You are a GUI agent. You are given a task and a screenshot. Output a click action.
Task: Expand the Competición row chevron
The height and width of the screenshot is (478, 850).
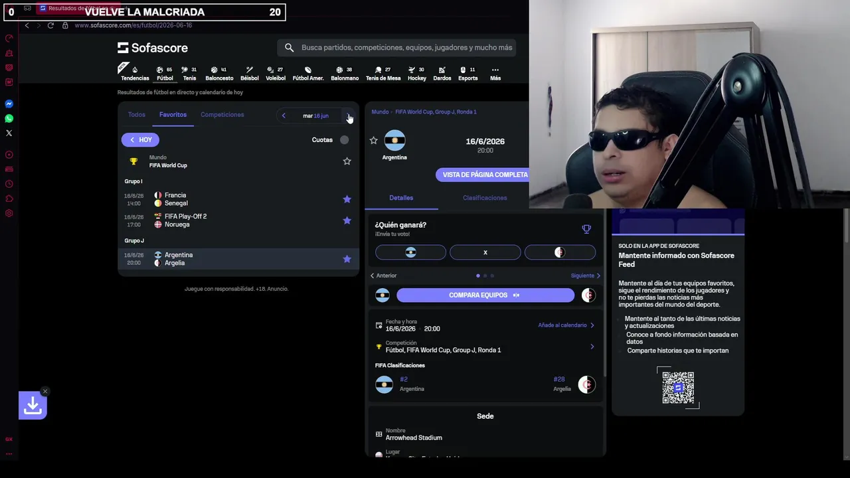pyautogui.click(x=592, y=347)
